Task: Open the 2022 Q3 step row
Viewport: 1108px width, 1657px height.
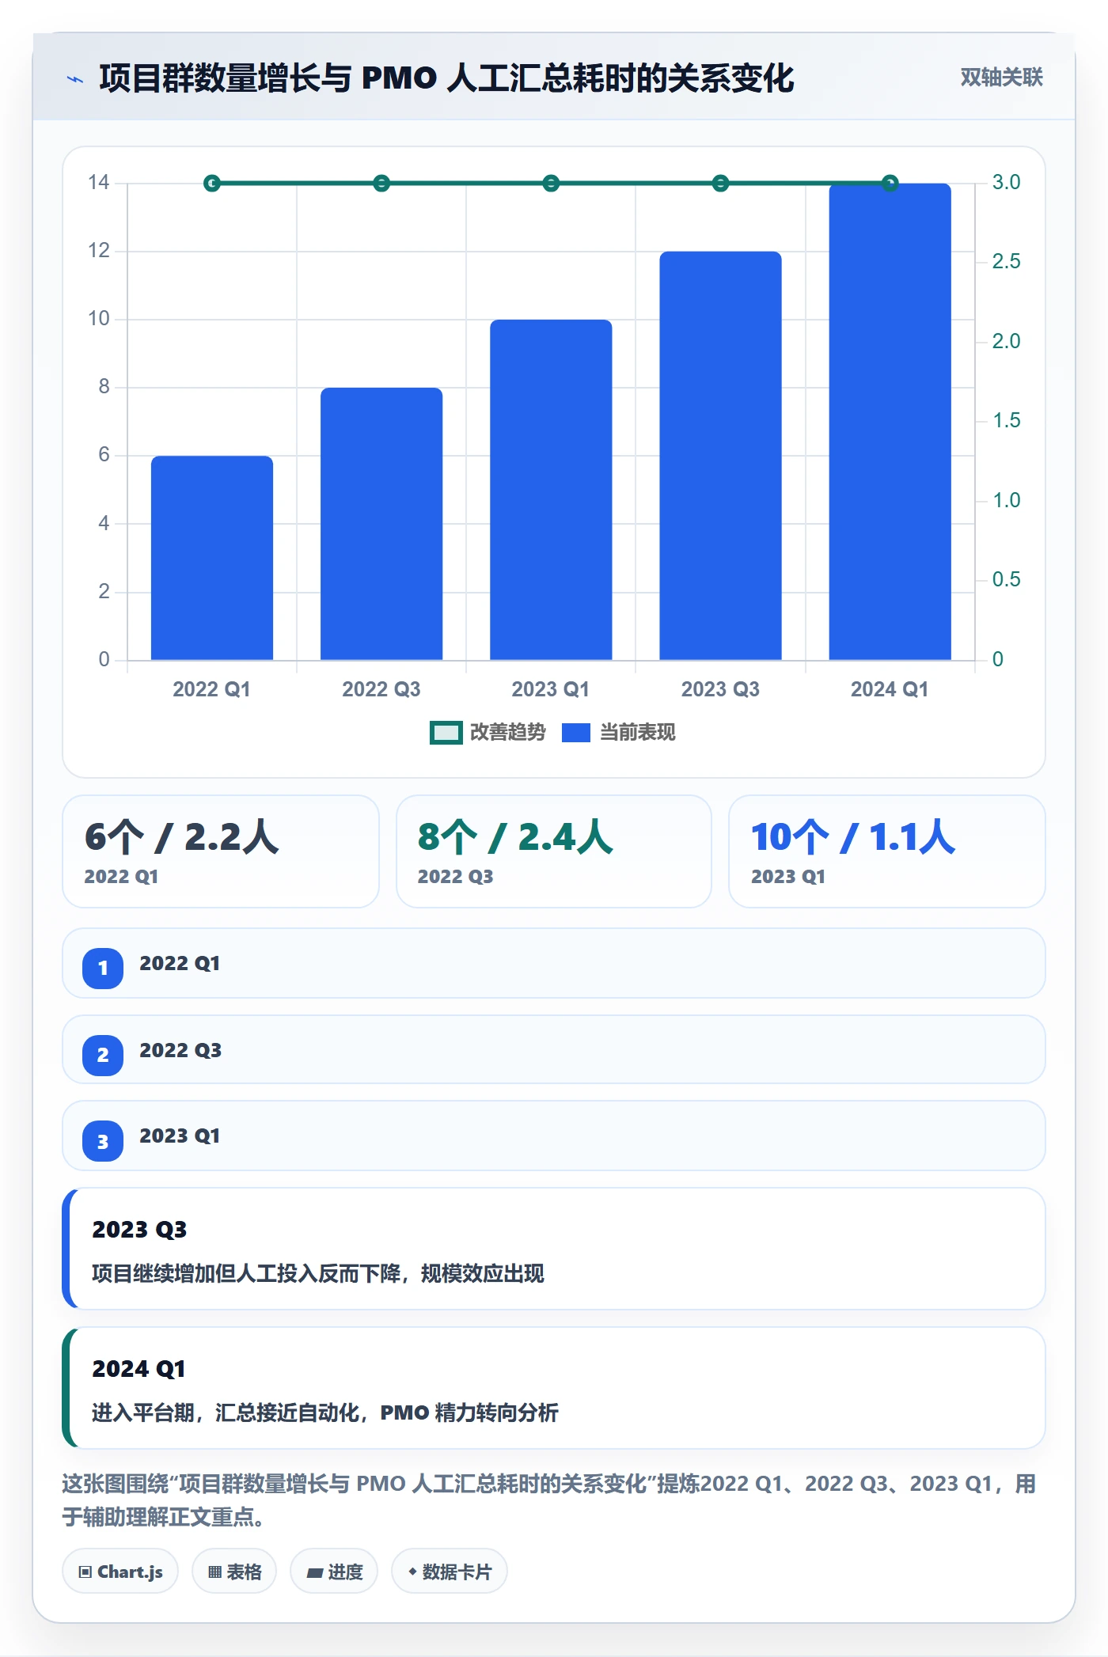Action: coord(554,1050)
